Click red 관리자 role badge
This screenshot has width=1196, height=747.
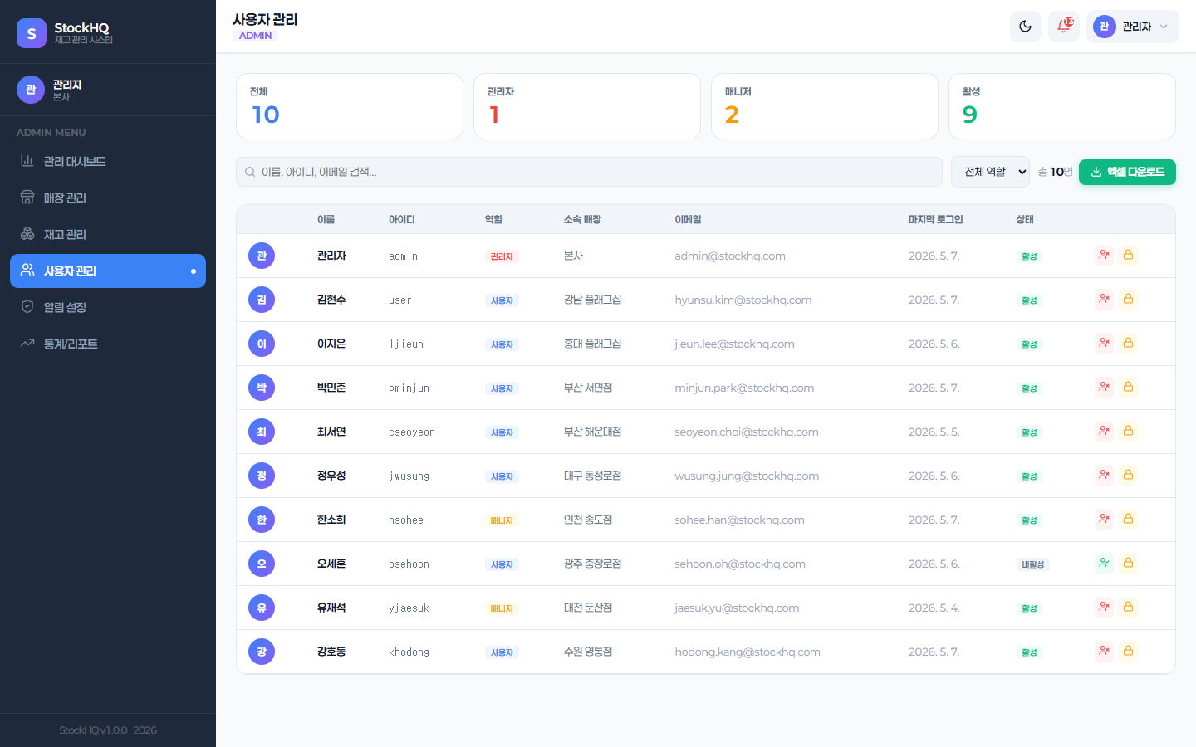tap(502, 256)
